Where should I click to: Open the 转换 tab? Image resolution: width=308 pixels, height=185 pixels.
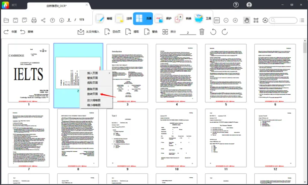pos(183,18)
